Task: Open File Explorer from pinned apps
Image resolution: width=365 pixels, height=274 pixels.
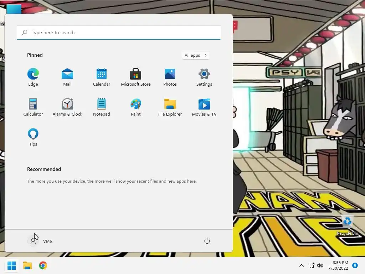Action: (170, 107)
